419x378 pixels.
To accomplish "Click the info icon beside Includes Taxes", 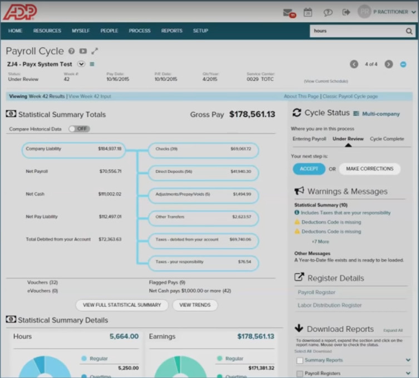I will click(297, 212).
